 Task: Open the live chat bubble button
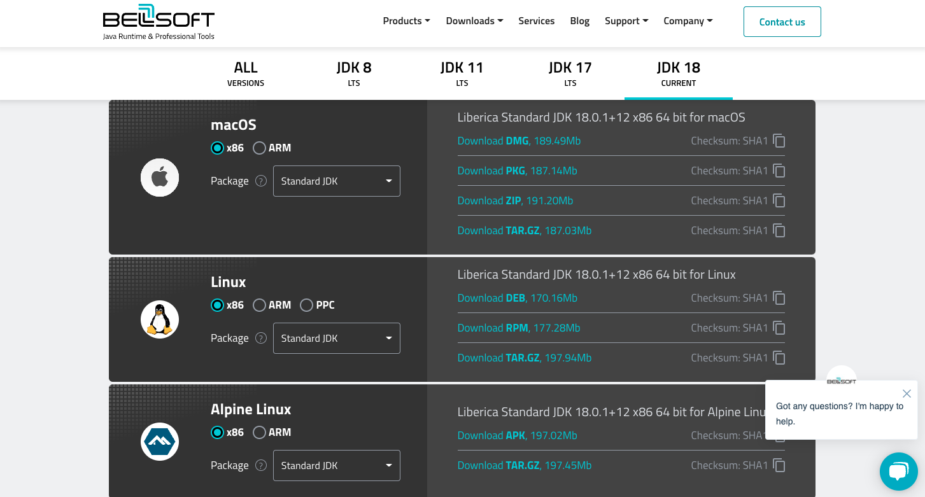coord(898,472)
